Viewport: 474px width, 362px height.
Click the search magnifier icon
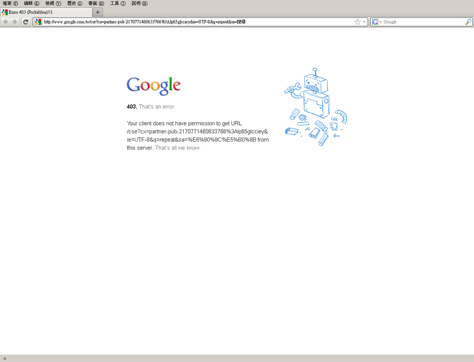[x=468, y=22]
